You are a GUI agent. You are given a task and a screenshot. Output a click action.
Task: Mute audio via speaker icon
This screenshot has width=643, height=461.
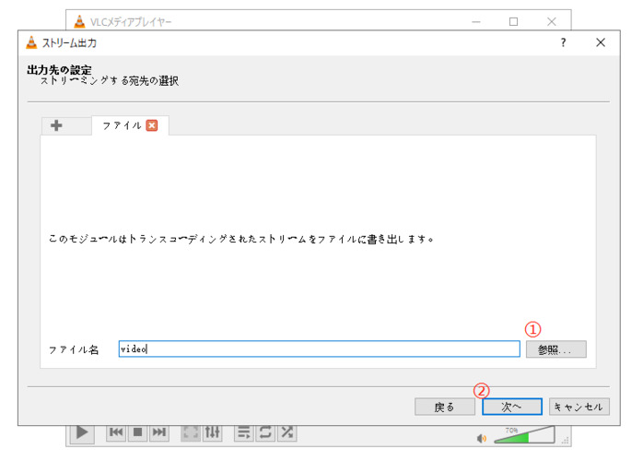[482, 438]
